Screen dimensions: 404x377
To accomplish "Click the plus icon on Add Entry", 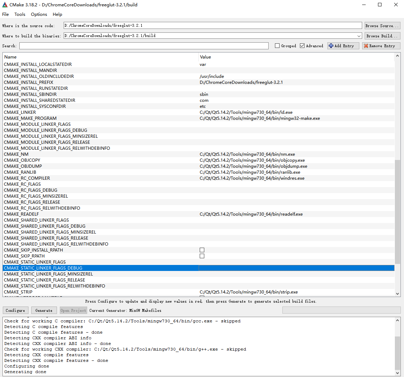I will click(x=331, y=46).
